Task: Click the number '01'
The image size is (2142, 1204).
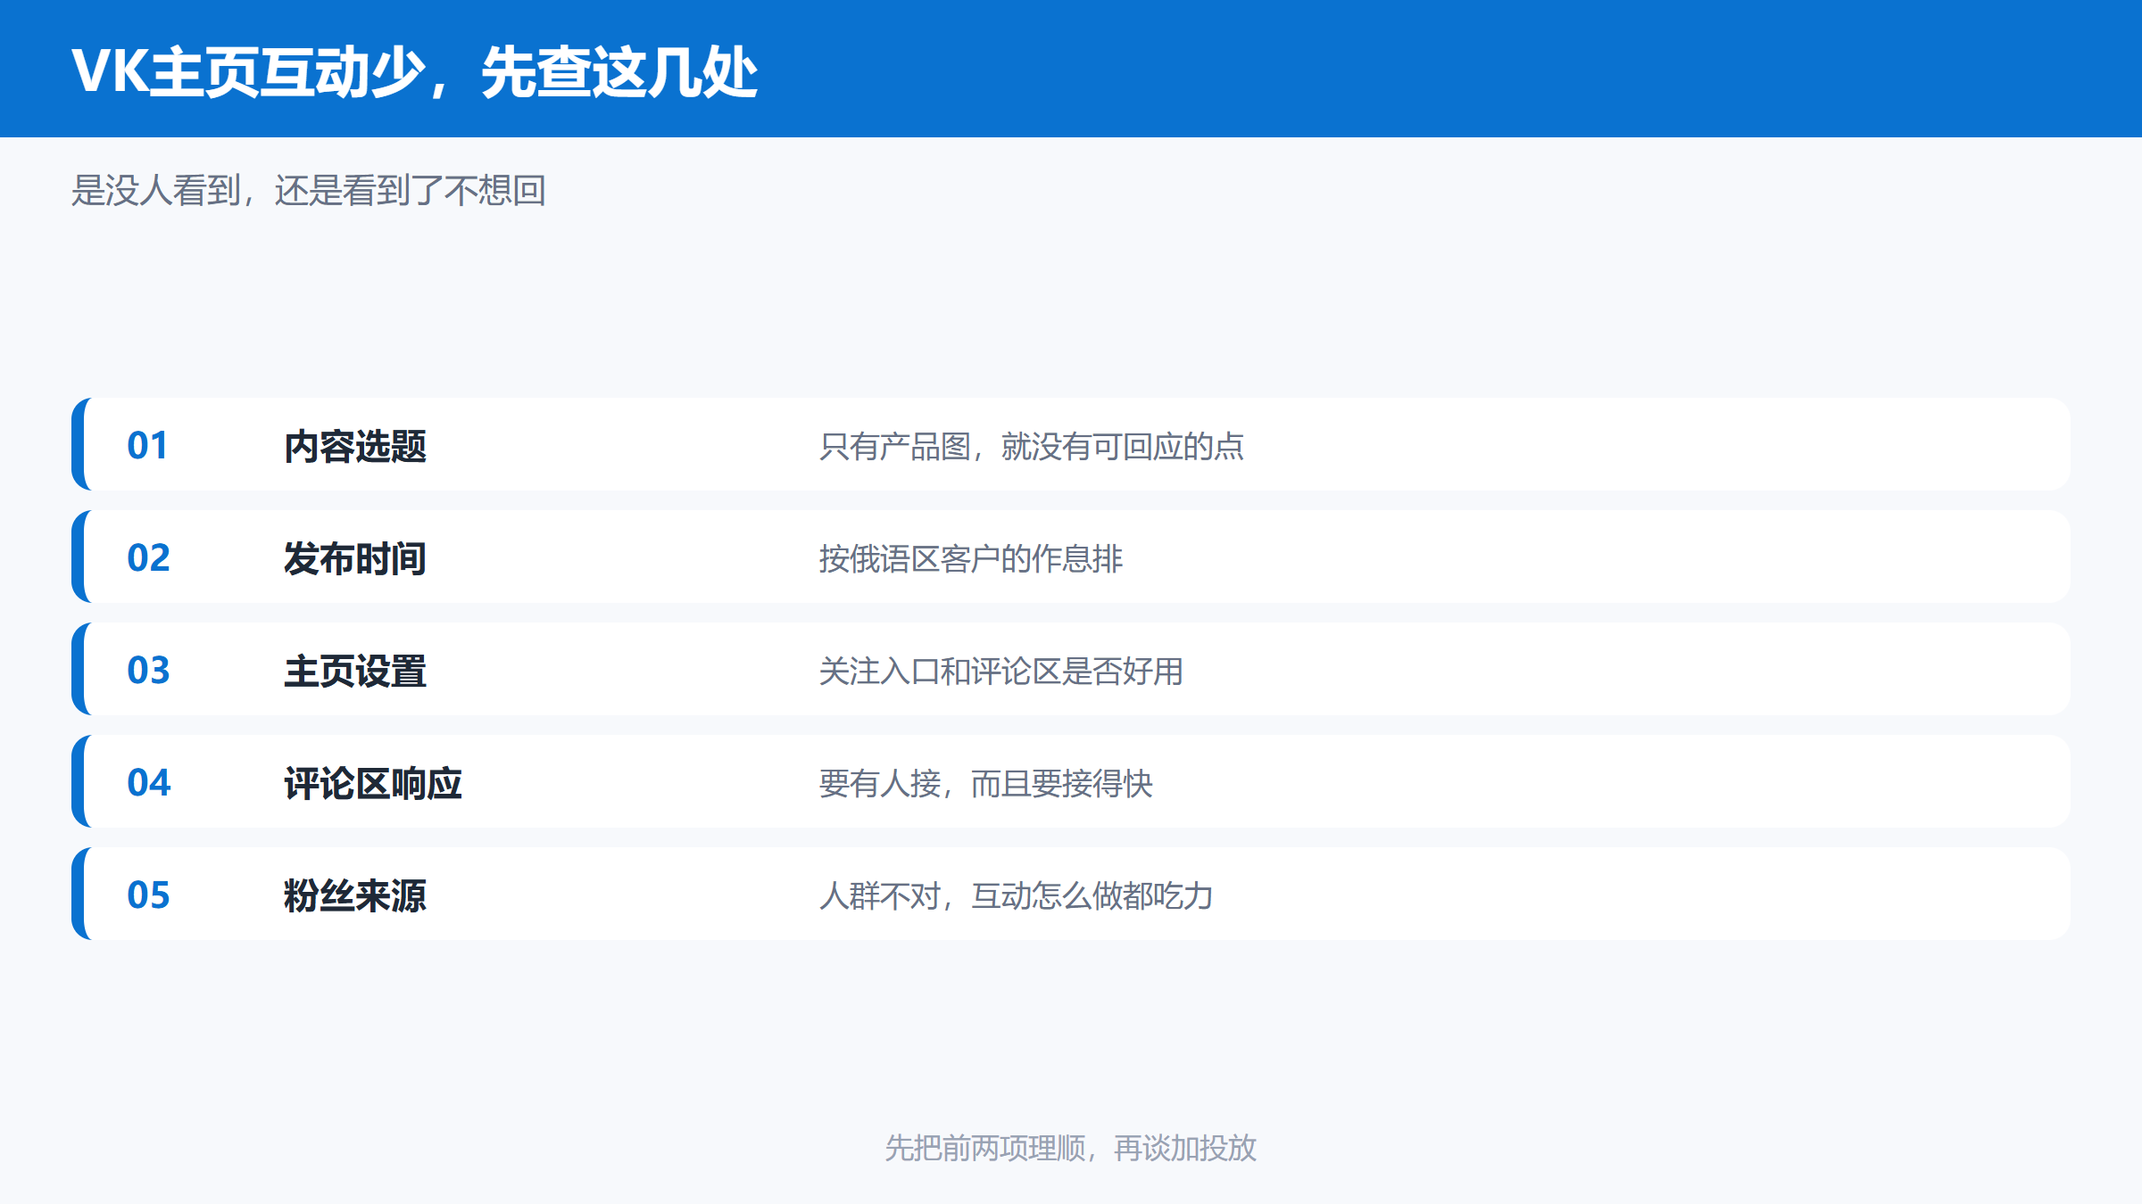Action: (148, 445)
